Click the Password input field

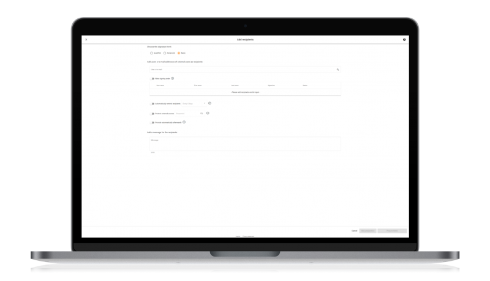(186, 113)
